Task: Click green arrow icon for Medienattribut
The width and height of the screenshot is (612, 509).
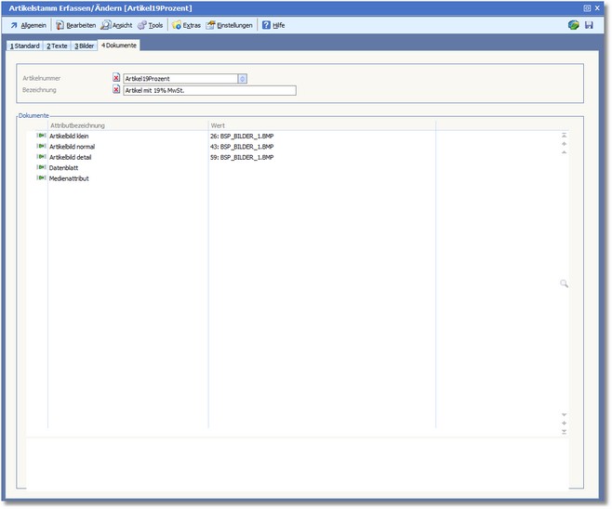Action: click(x=41, y=177)
